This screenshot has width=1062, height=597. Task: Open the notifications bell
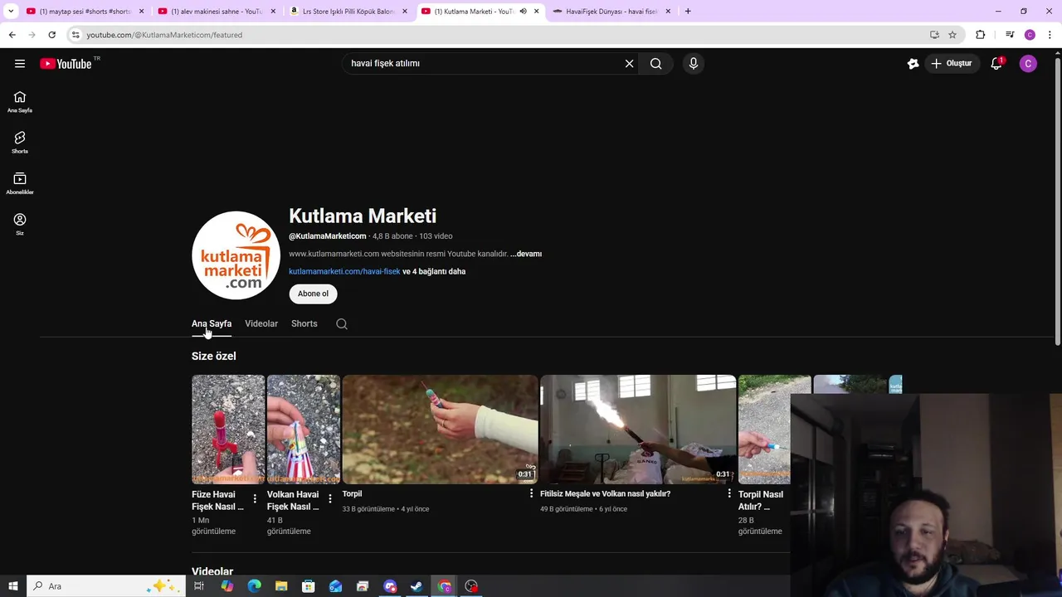tap(996, 63)
